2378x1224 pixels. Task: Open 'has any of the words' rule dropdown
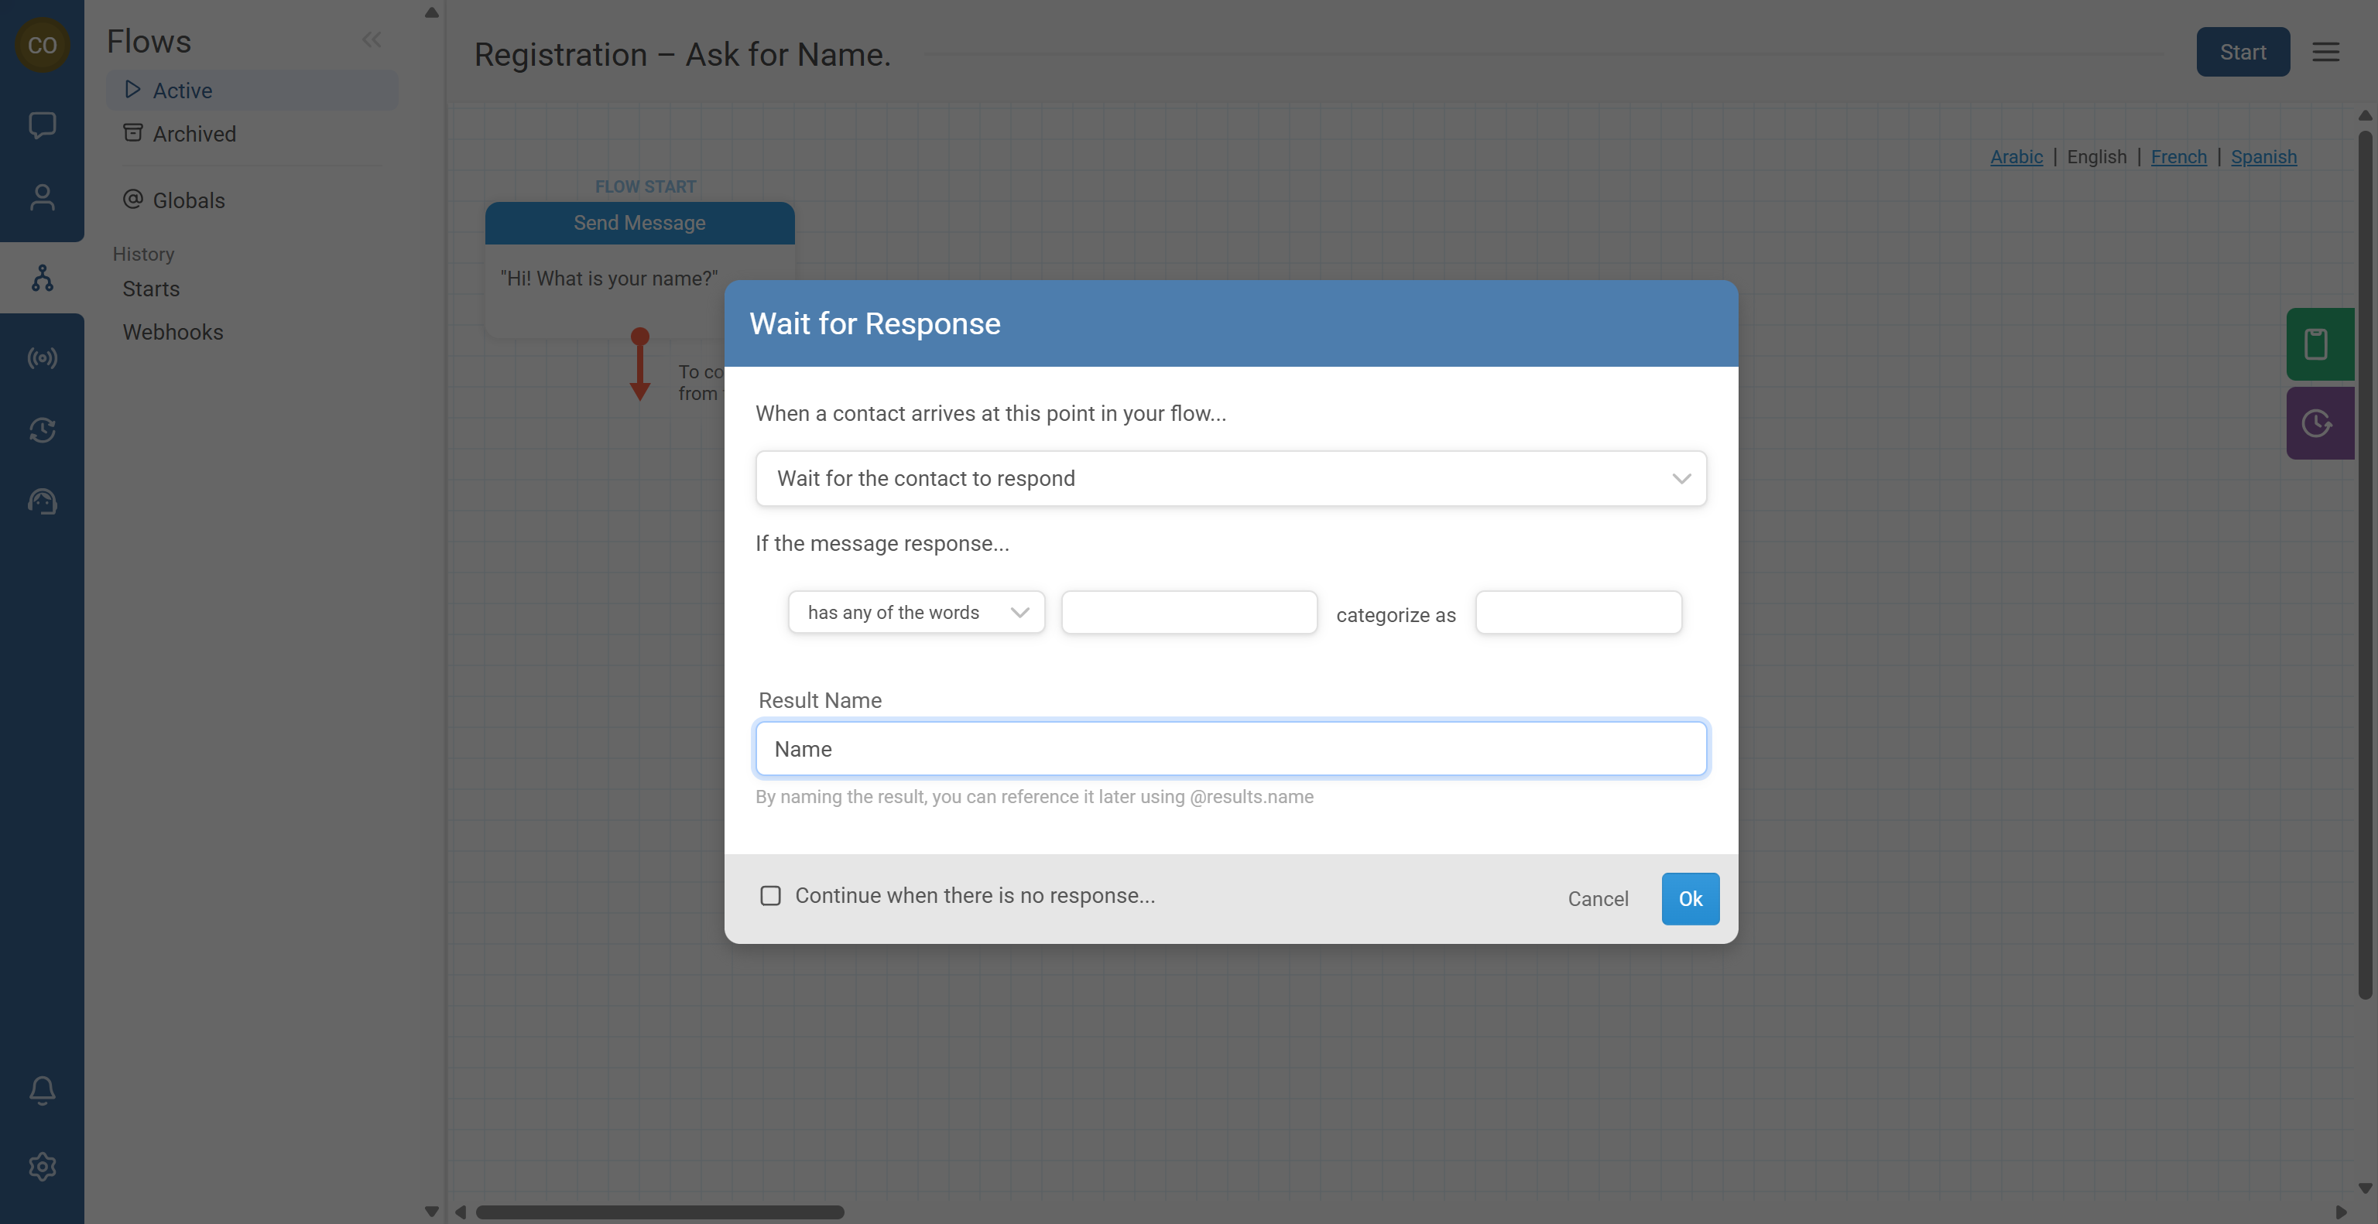click(x=916, y=613)
